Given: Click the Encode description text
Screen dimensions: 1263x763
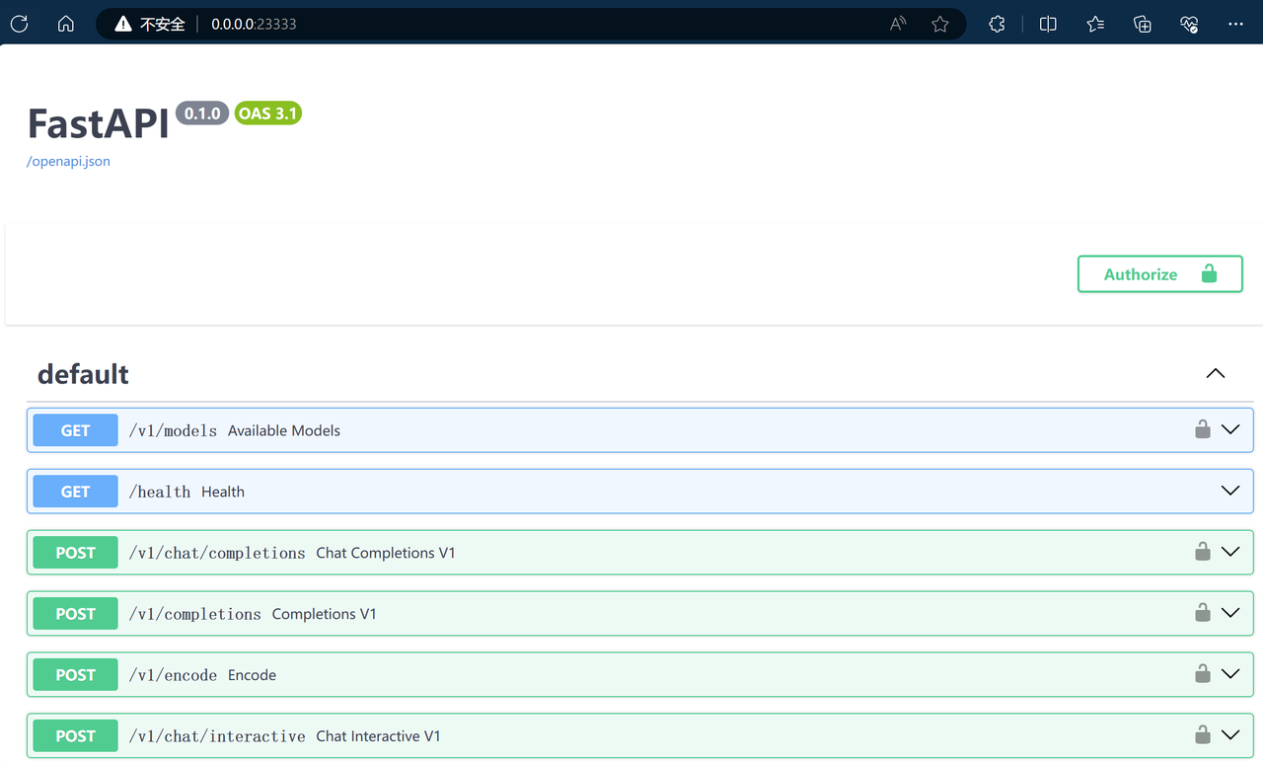Looking at the screenshot, I should (252, 675).
